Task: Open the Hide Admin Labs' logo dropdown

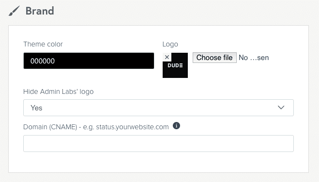Action: [158, 108]
